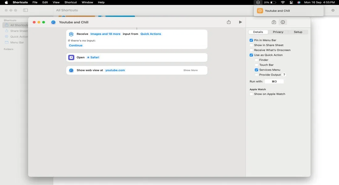Viewport: 339px width, 185px height.
Task: Toggle sidebar in All Shortcuts window
Action: pyautogui.click(x=26, y=10)
